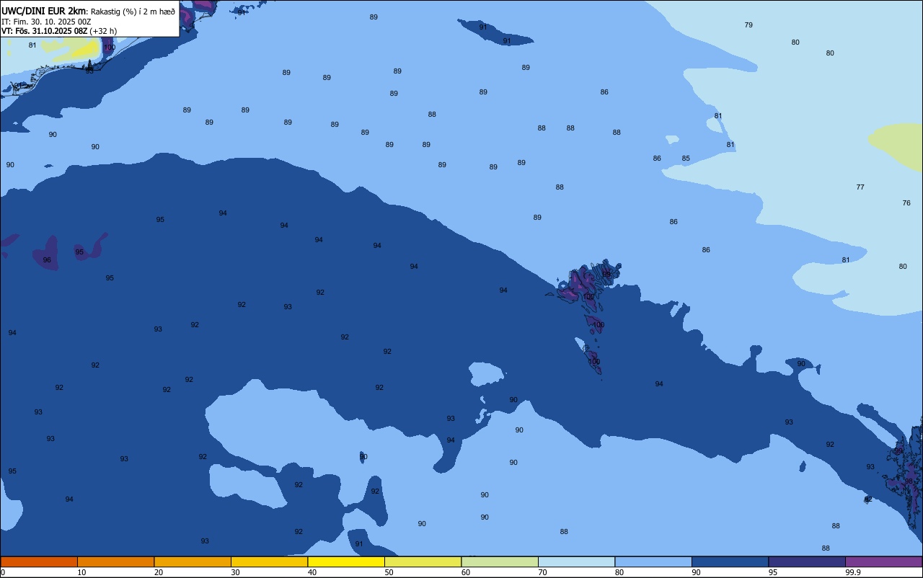Select the humidity value 96 in purple patch
The width and height of the screenshot is (923, 578).
[x=47, y=260]
